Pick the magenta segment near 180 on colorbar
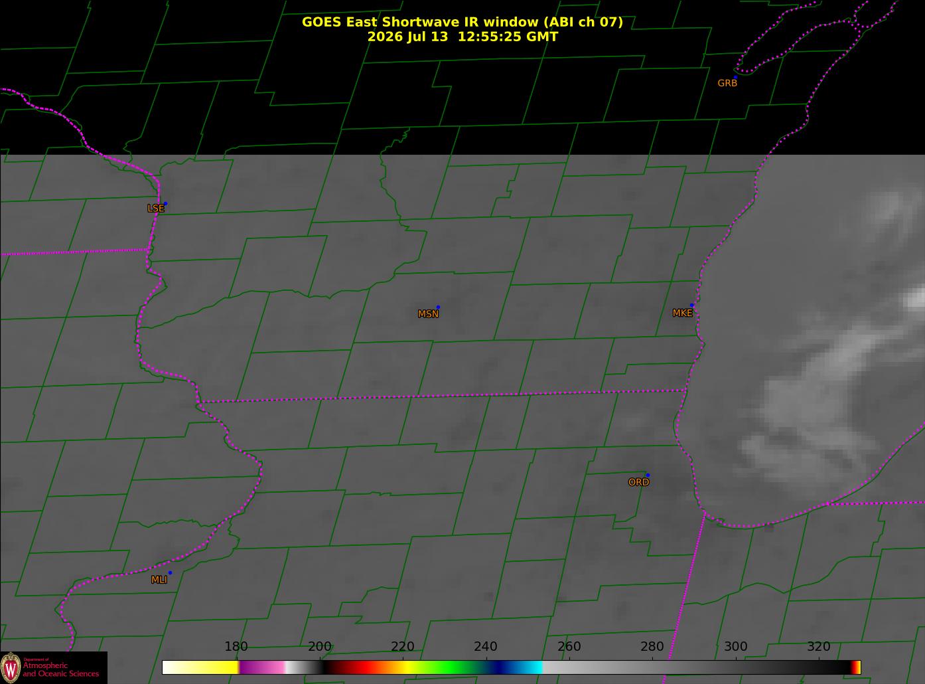This screenshot has height=684, width=925. [255, 667]
